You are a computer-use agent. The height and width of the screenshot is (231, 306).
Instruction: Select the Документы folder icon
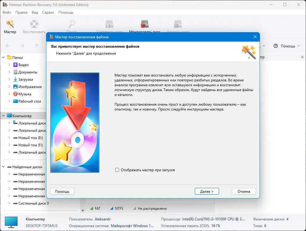point(15,72)
